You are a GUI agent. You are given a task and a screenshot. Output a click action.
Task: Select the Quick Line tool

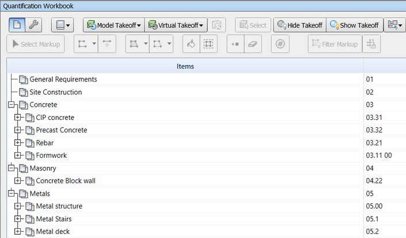[x=107, y=44]
